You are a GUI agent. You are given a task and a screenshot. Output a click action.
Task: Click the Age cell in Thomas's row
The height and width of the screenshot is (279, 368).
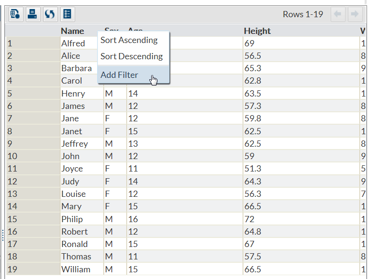[x=133, y=257]
